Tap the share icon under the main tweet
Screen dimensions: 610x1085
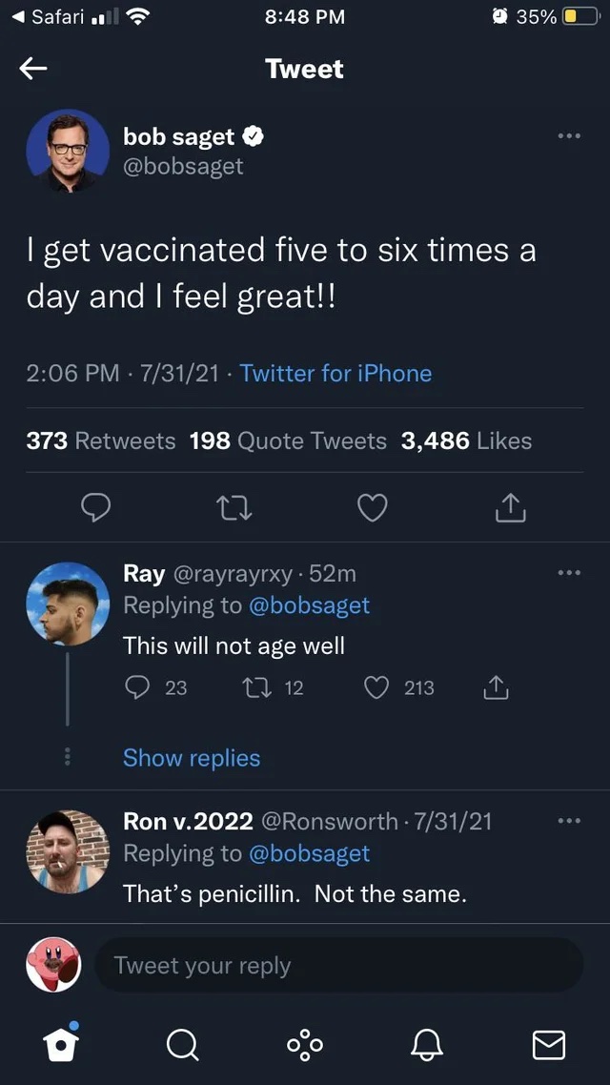(510, 508)
